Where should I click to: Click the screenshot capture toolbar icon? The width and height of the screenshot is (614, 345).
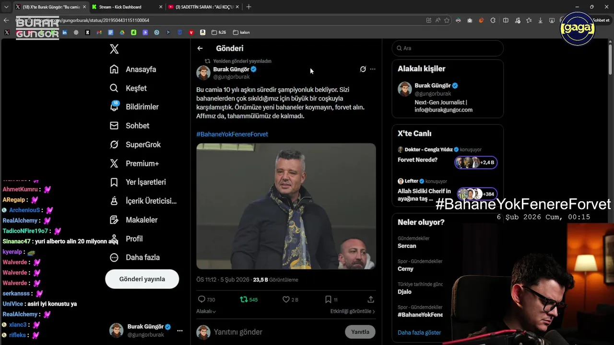pos(552,20)
